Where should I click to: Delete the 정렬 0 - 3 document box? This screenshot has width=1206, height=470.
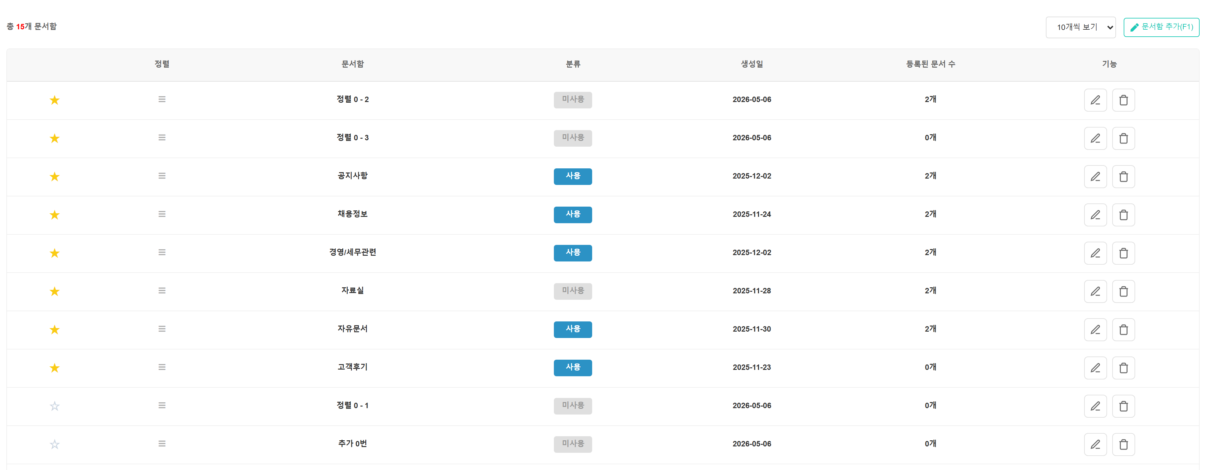click(1123, 138)
